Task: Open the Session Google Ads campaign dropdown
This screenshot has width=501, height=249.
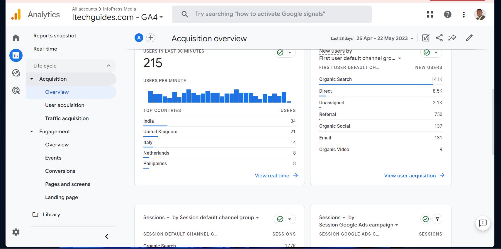Action: tap(359, 225)
